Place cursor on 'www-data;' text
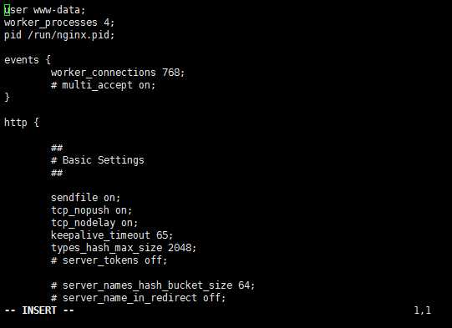 click(59, 10)
